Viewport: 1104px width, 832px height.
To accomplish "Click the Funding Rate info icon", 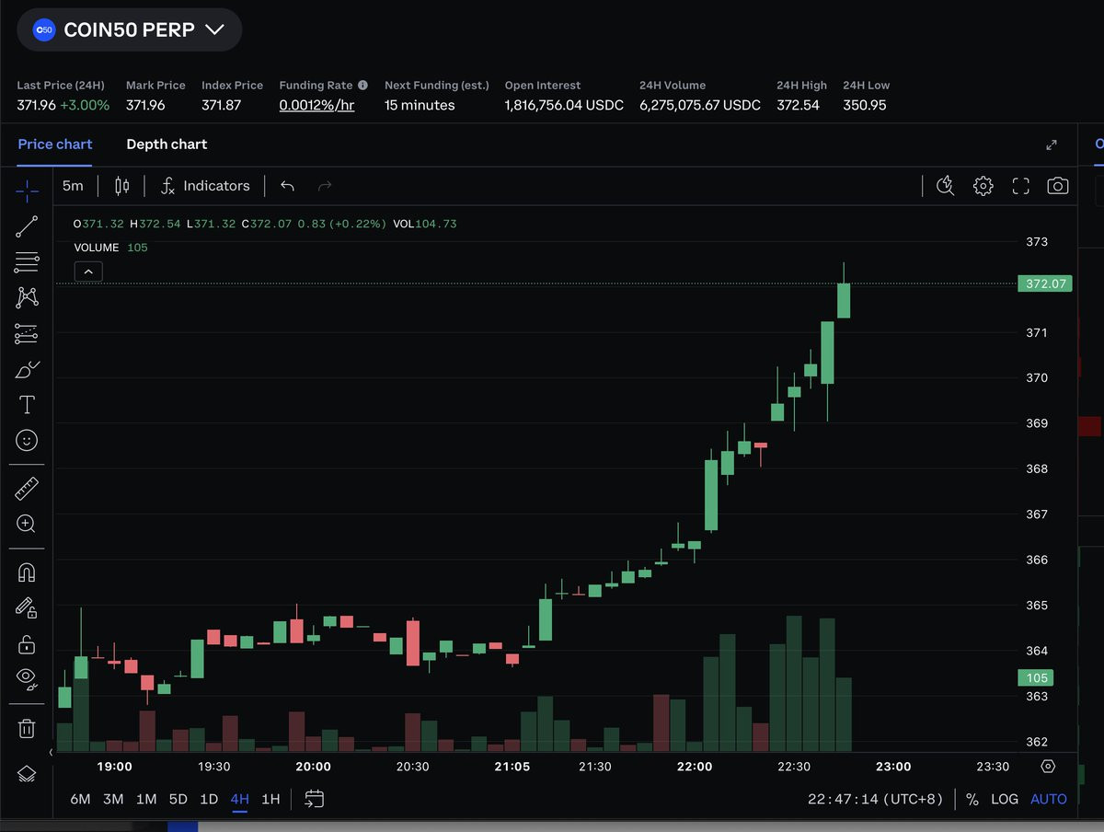I will point(362,85).
